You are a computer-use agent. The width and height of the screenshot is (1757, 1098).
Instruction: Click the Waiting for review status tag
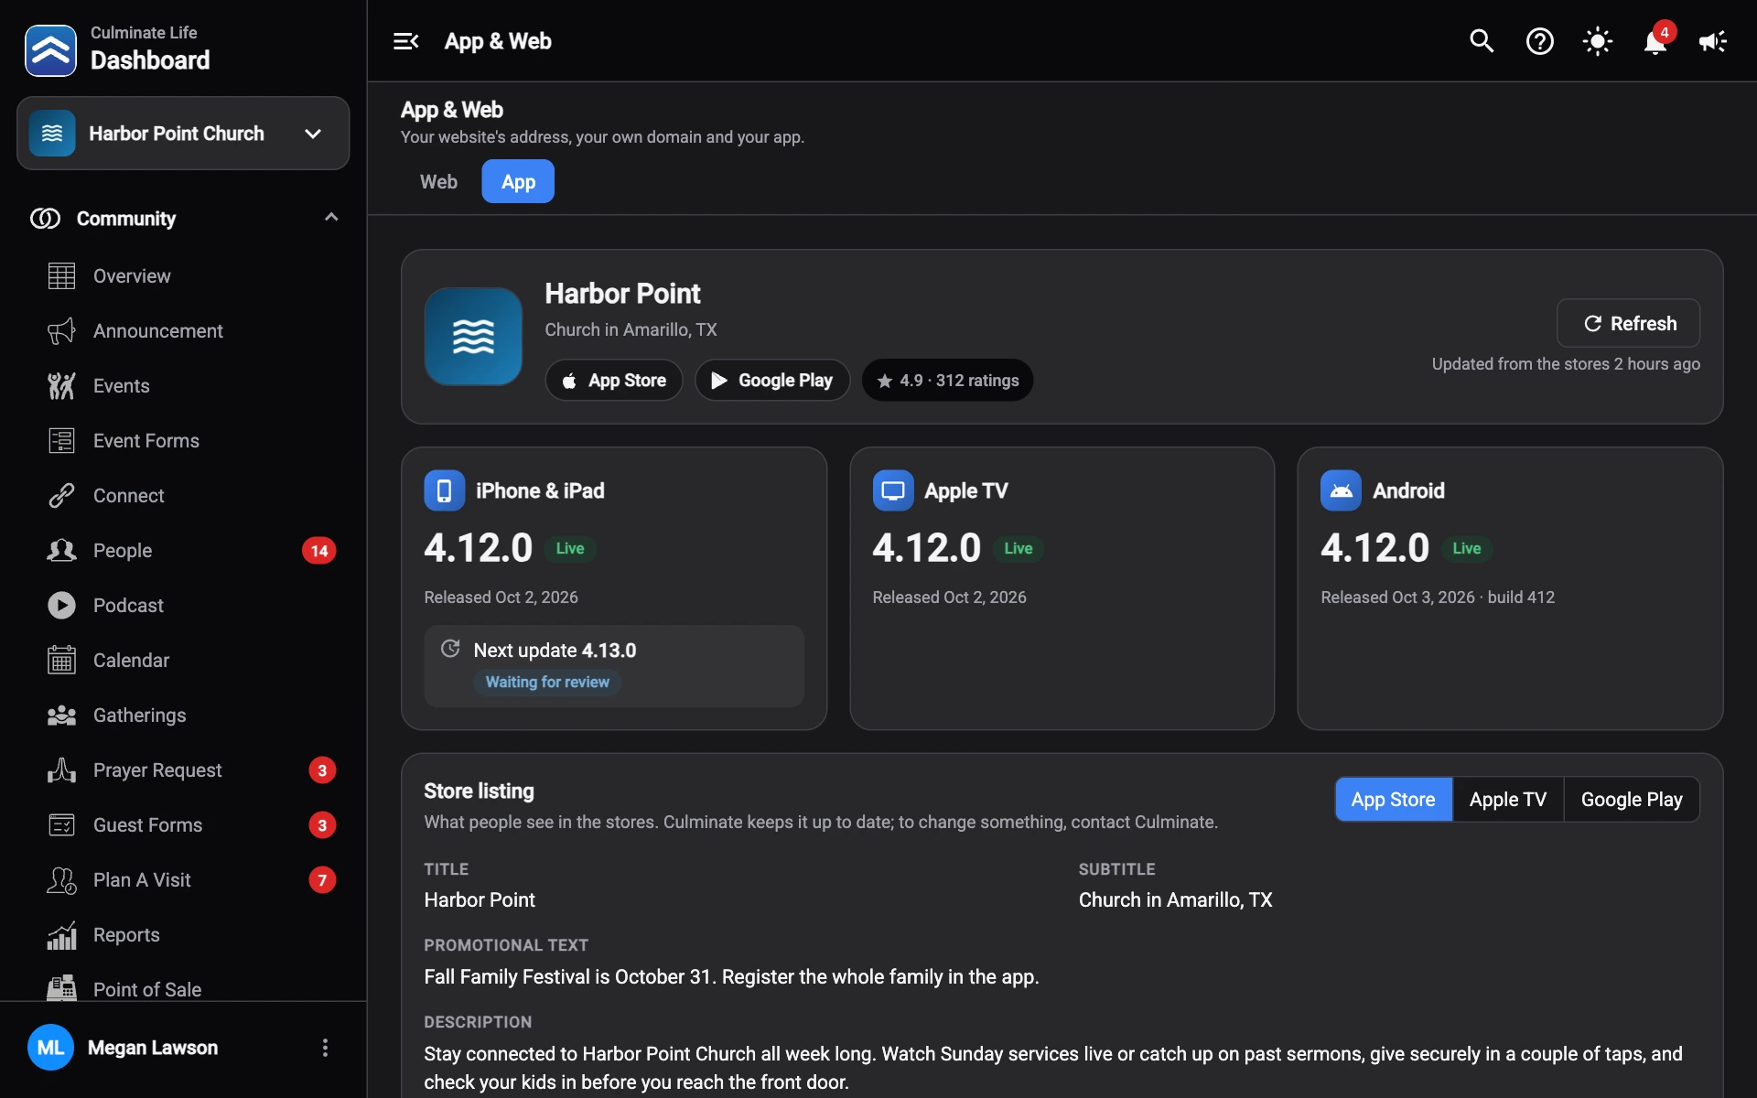tap(547, 683)
